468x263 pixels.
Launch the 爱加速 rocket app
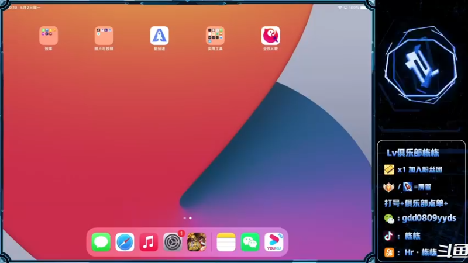point(159,36)
